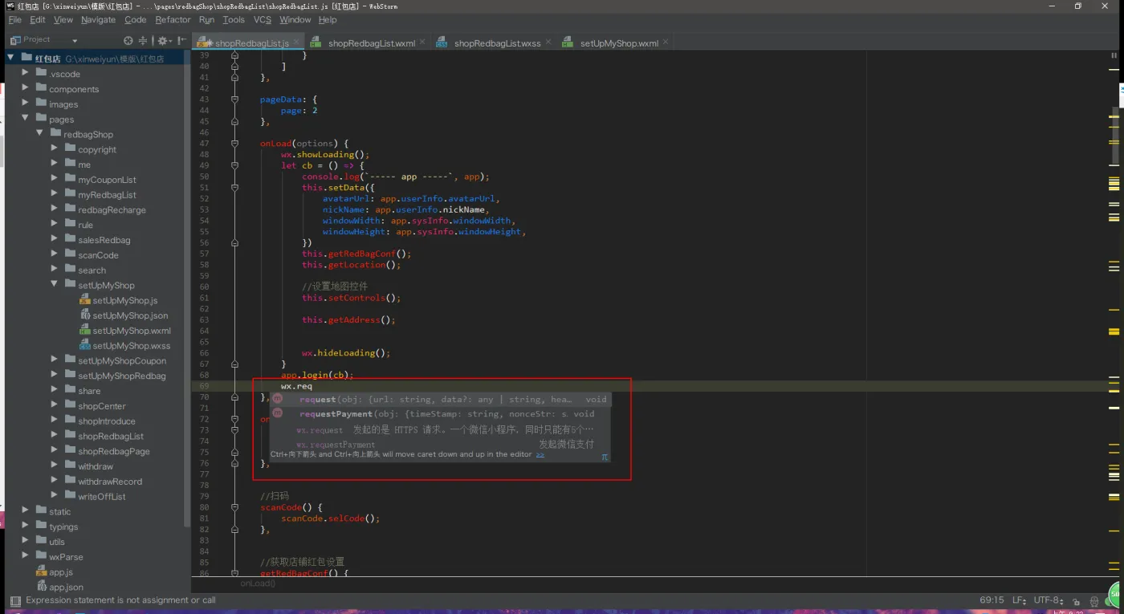
Task: Close the shopRedbagList.wxss tab
Action: (548, 43)
